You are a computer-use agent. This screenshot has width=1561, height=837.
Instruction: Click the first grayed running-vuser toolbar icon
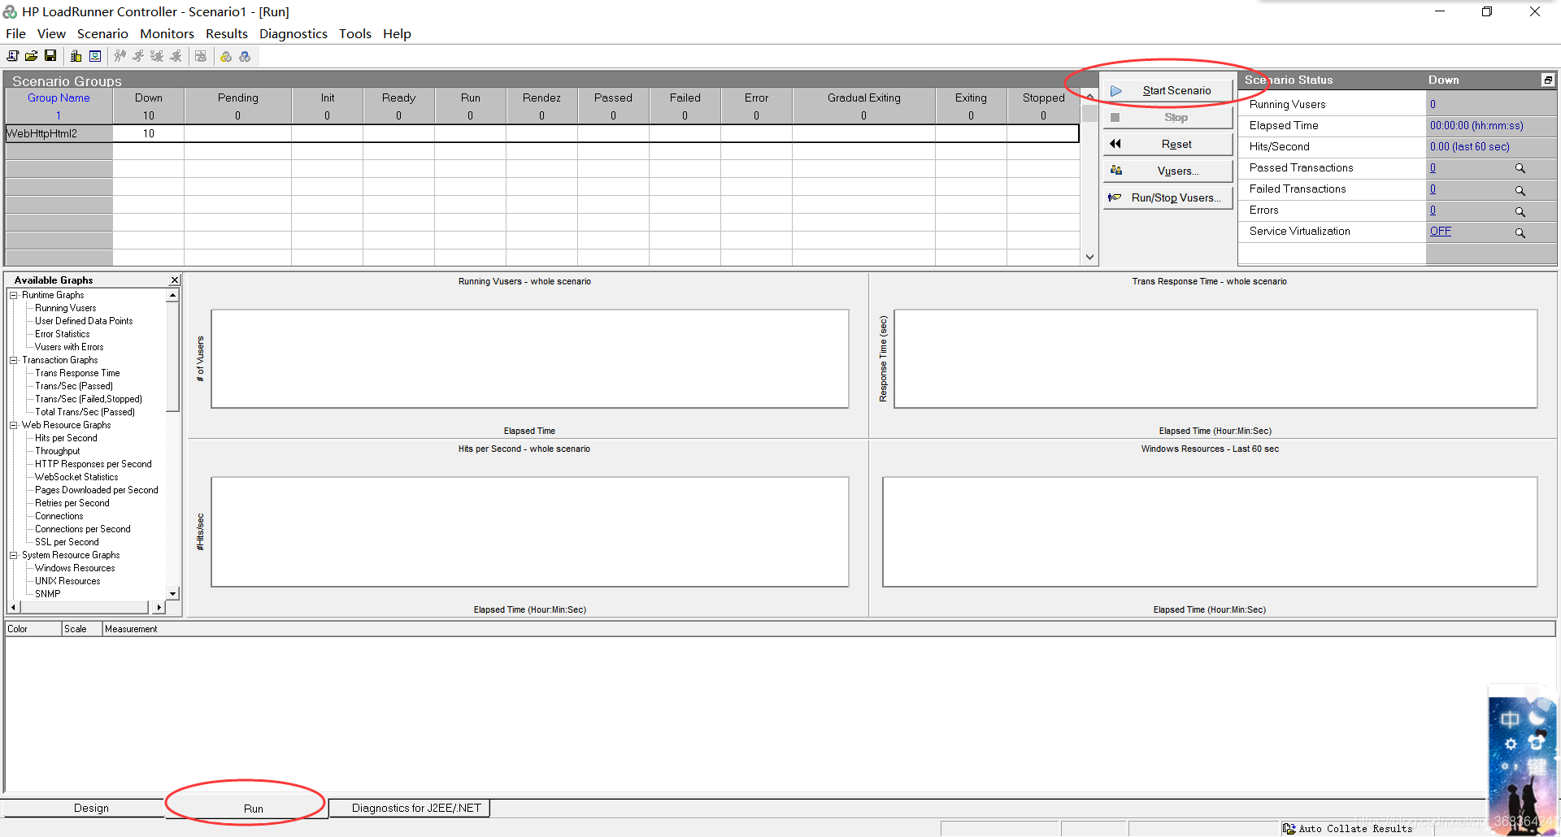[120, 56]
